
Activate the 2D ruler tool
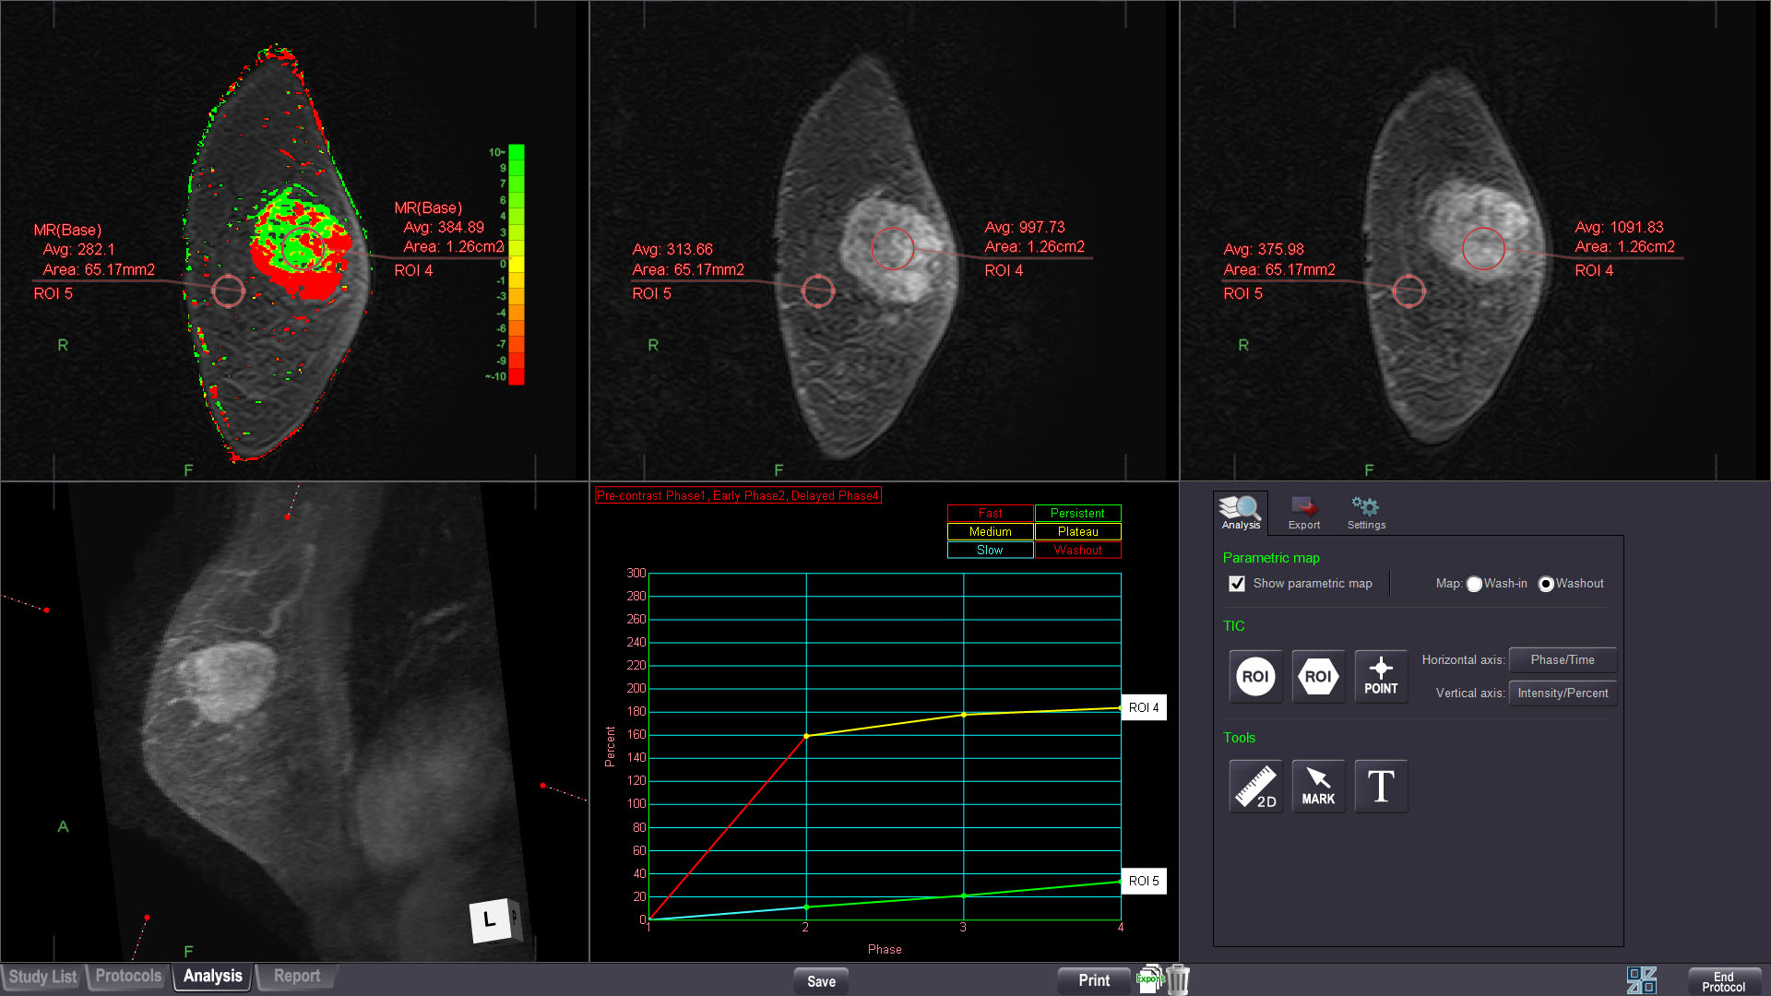click(x=1254, y=787)
